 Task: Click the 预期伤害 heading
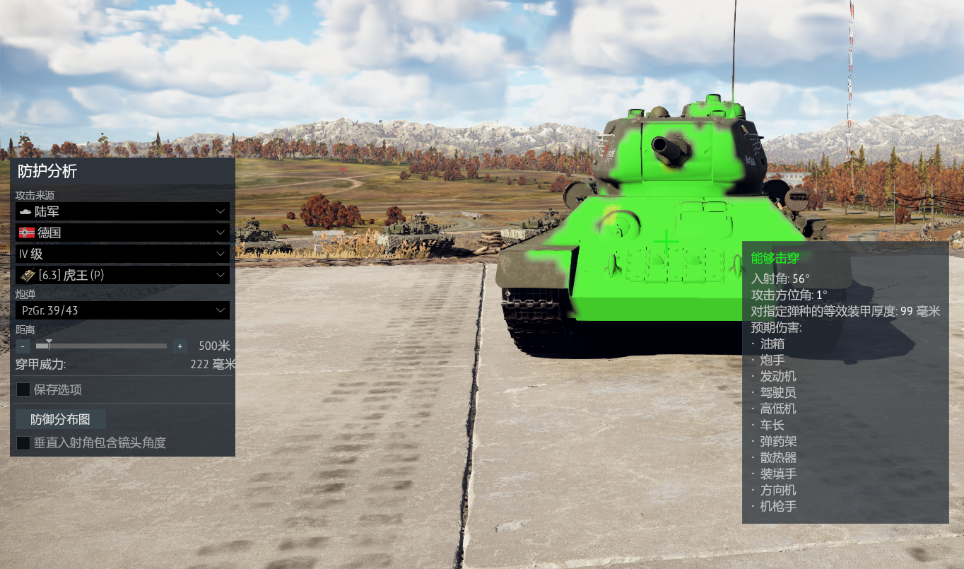tap(776, 327)
